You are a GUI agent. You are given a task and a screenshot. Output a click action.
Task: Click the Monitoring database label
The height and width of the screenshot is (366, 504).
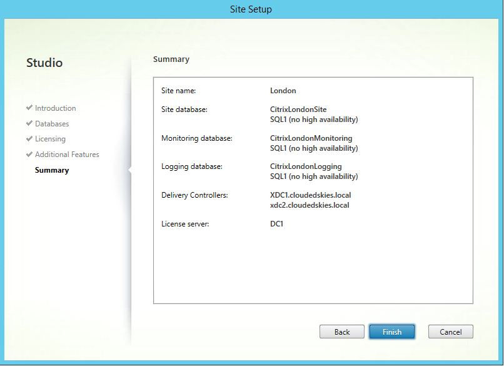click(x=197, y=138)
